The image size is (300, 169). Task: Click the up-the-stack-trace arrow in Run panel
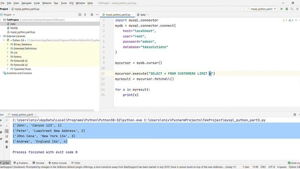7,120
